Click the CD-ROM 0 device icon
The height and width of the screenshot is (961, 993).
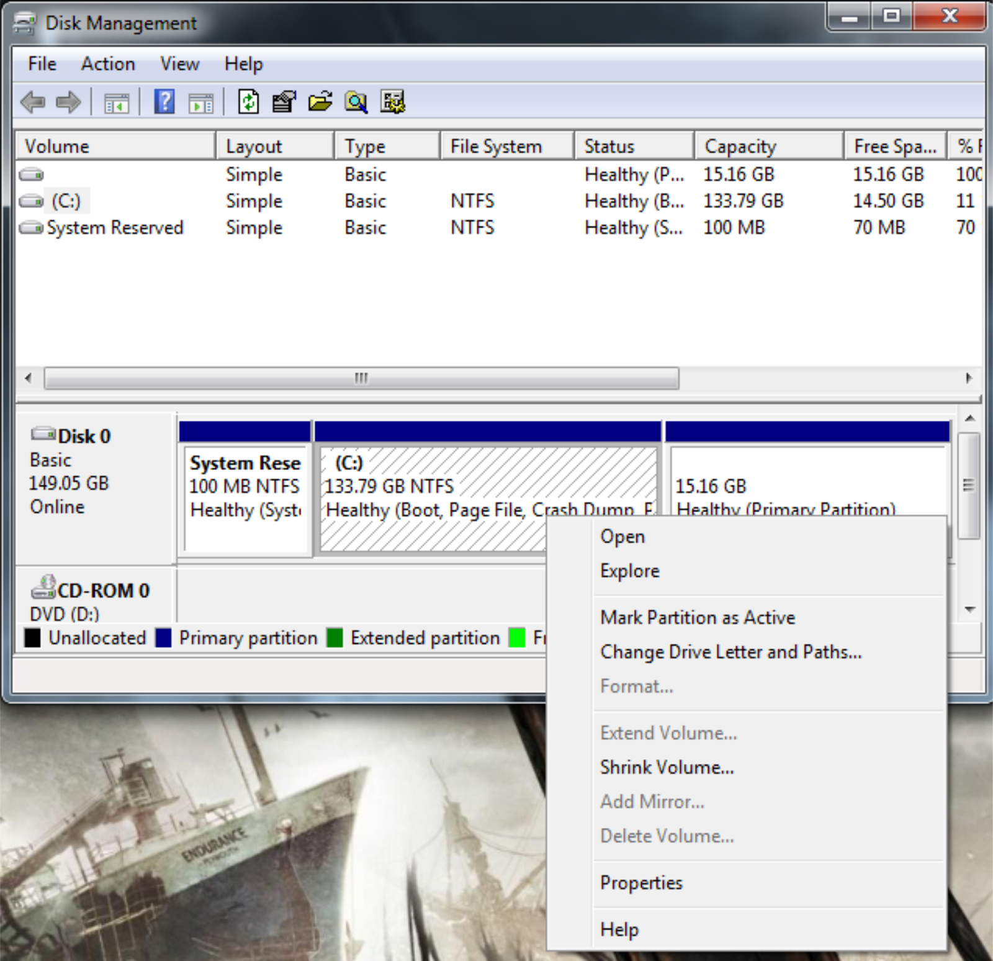click(42, 590)
